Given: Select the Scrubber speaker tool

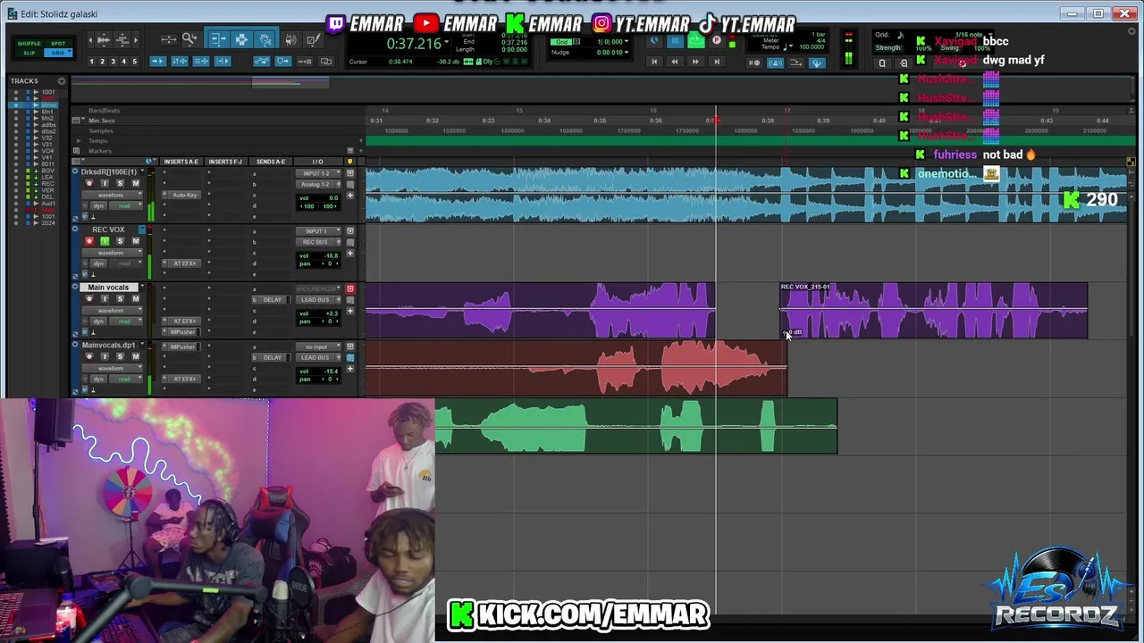Looking at the screenshot, I should coord(290,39).
